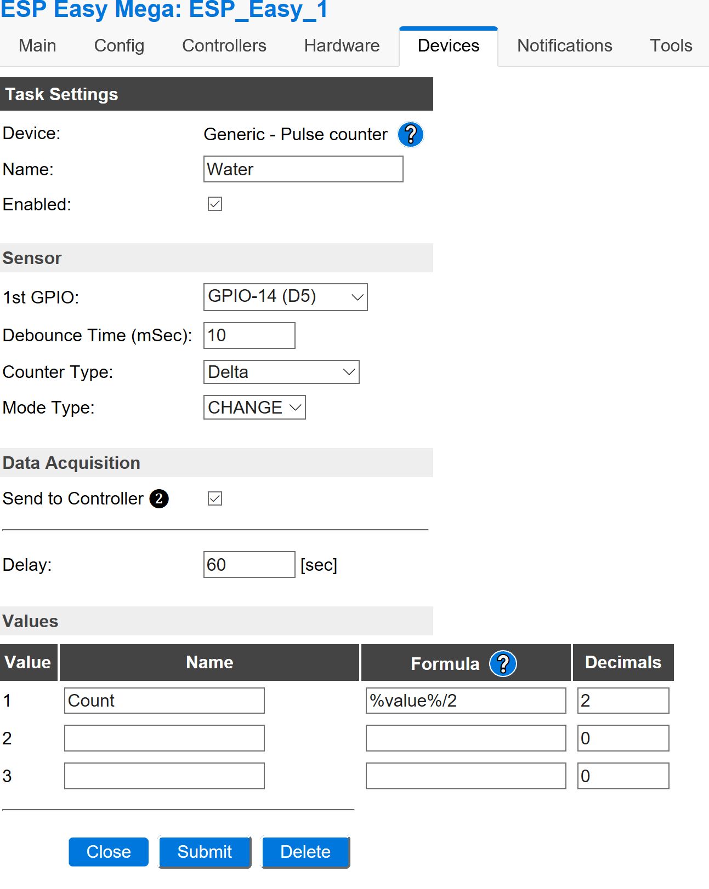The width and height of the screenshot is (709, 889).
Task: Toggle Send to Controller checkbox
Action: [215, 498]
